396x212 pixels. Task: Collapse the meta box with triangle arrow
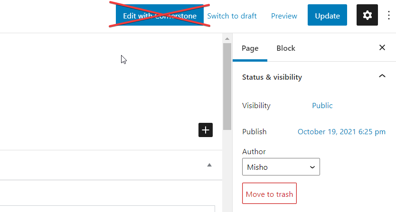209,165
